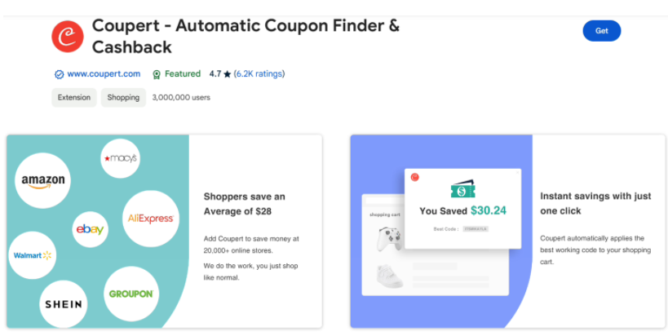
Task: Open the Instant savings screenshot slide
Action: click(508, 232)
